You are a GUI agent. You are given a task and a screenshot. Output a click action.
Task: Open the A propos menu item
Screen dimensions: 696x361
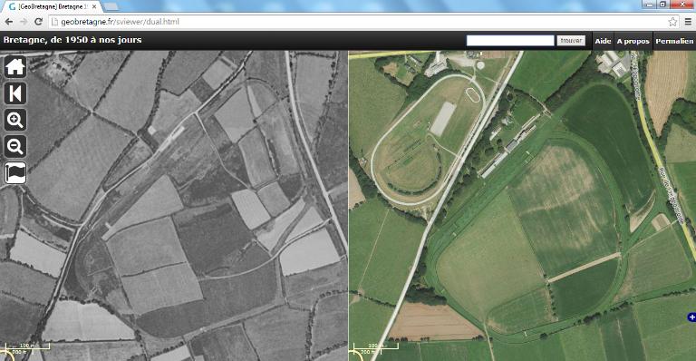coord(633,41)
